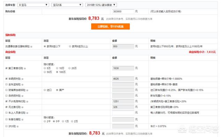This screenshot has height=137, width=223.
Task: Click info icon beside 交通事故责任强制保险
Action: [31, 47]
